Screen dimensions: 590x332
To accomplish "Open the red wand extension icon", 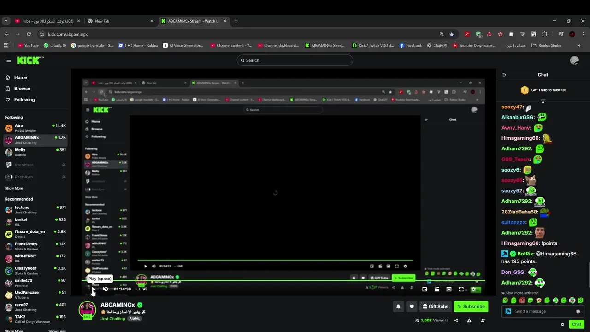I will click(x=467, y=34).
